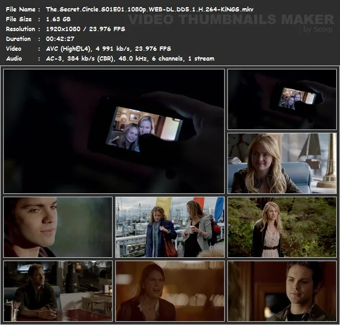This screenshot has width=340, height=325.
Task: Click the 'Audio' label
Action: tap(14, 58)
